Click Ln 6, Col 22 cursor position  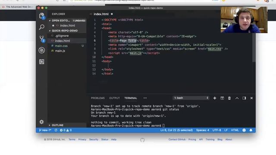coord(176,130)
